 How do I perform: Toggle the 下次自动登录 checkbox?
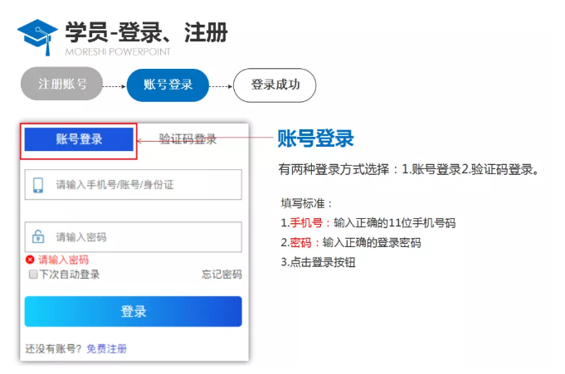(33, 274)
